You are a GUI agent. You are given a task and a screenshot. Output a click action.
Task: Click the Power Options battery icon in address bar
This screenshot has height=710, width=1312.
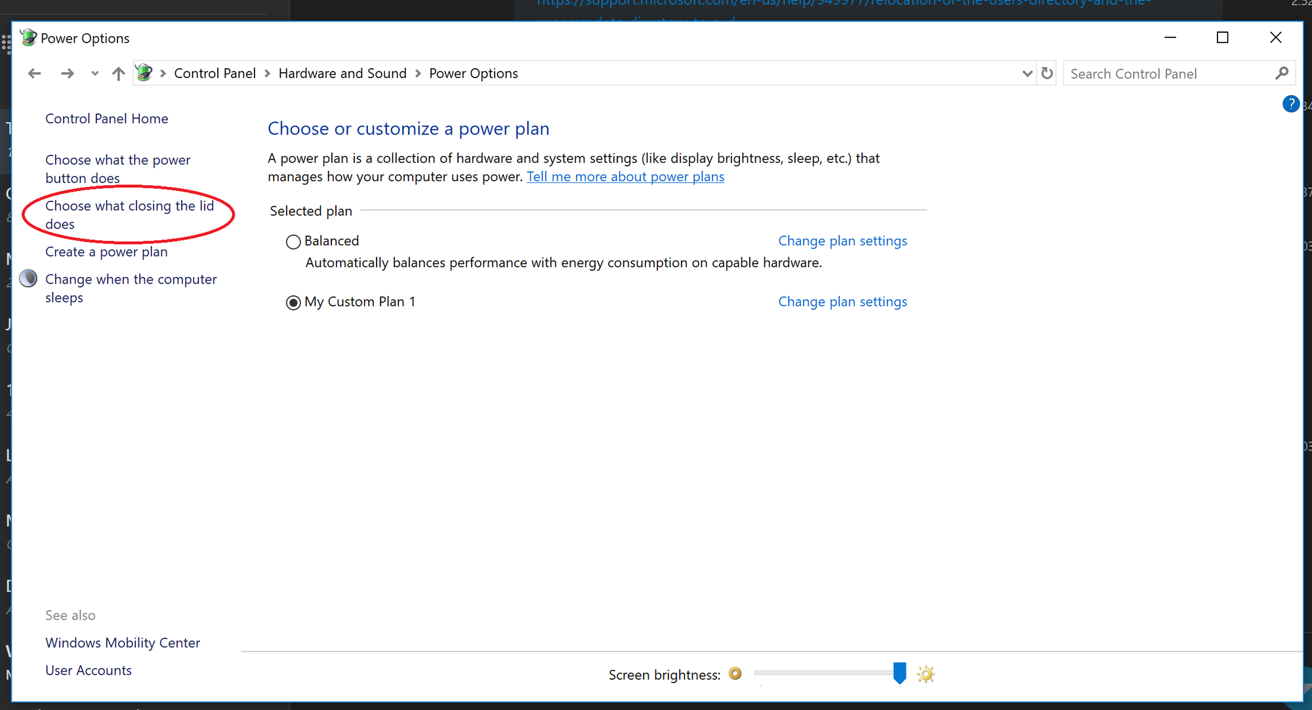pos(144,73)
